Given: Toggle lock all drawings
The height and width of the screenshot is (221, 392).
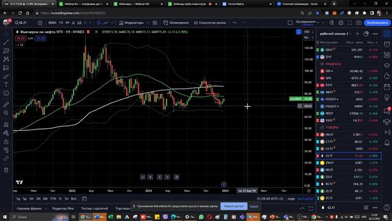Looking at the screenshot, I should [x=6, y=142].
